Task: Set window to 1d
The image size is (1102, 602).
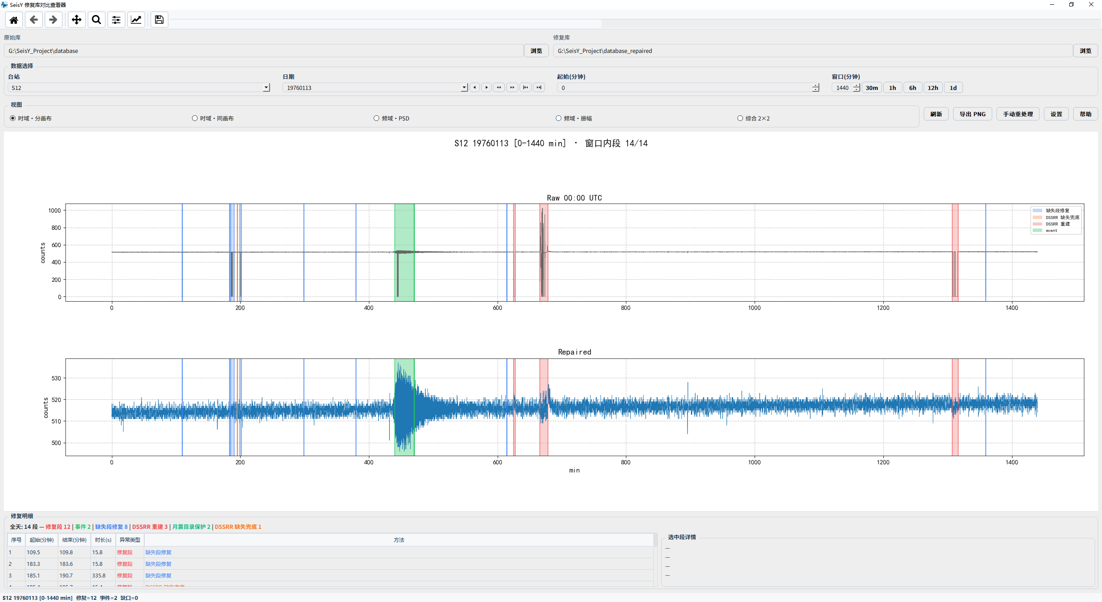Action: point(953,88)
